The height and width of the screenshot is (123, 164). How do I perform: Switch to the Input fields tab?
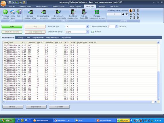(66, 38)
